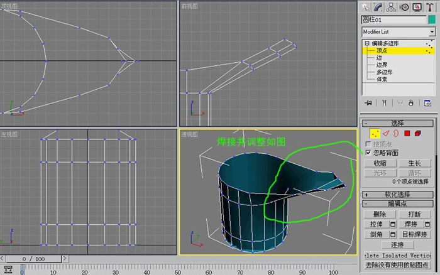Click the object name field 圆柱01

(393, 20)
